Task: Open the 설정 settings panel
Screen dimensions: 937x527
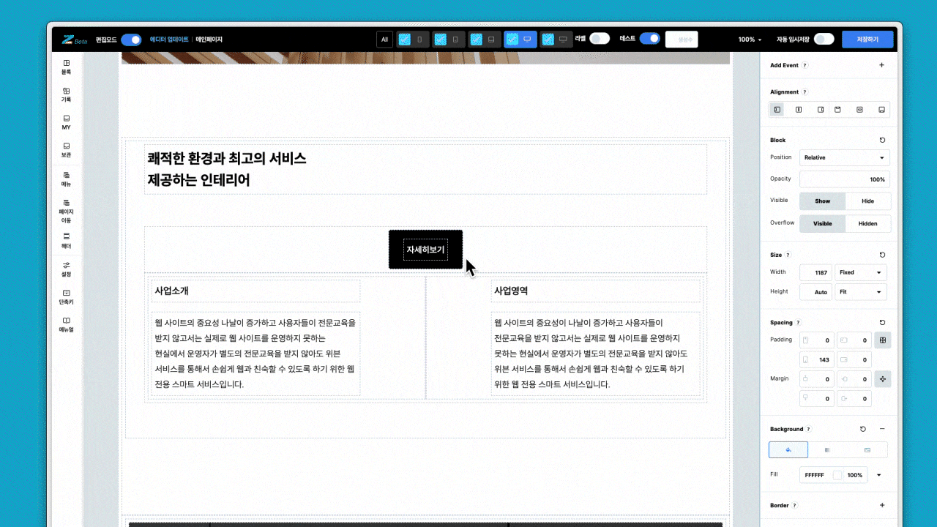Action: [66, 269]
